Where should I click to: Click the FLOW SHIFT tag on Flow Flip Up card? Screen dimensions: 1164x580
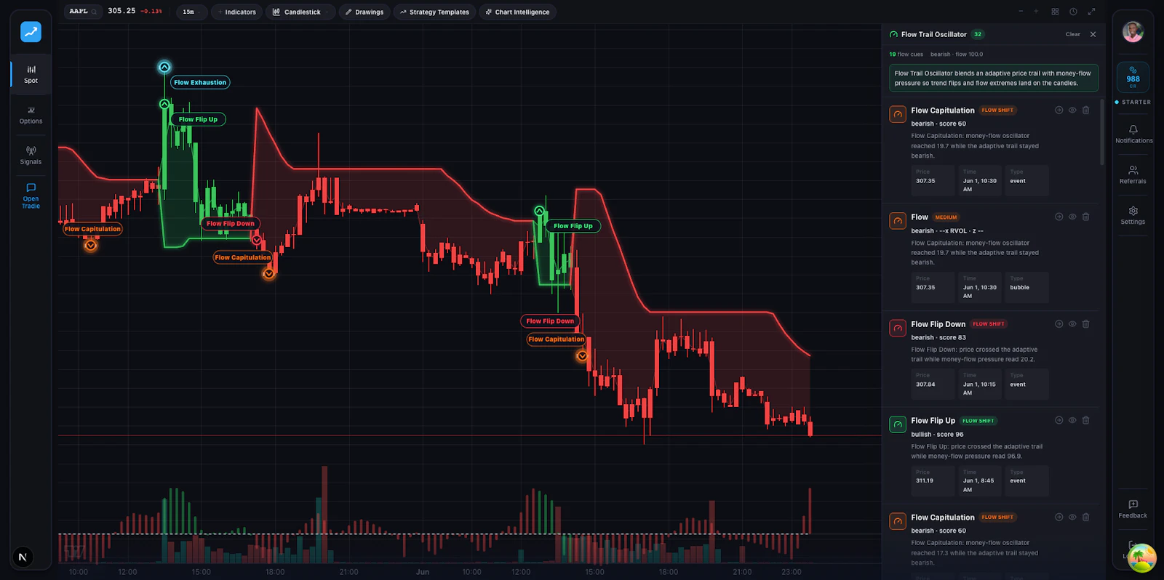978,421
